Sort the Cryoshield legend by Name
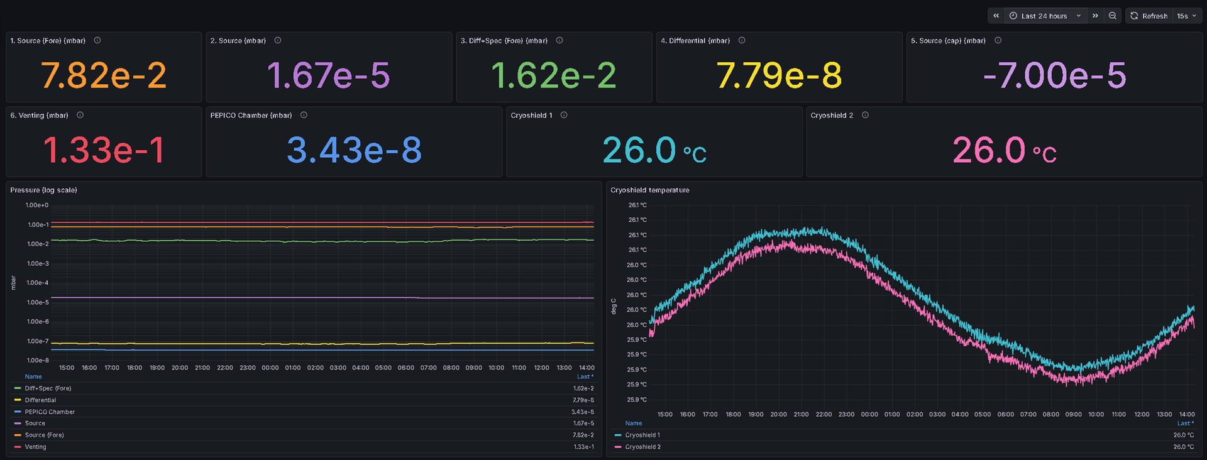Viewport: 1207px width, 460px height. coord(634,423)
